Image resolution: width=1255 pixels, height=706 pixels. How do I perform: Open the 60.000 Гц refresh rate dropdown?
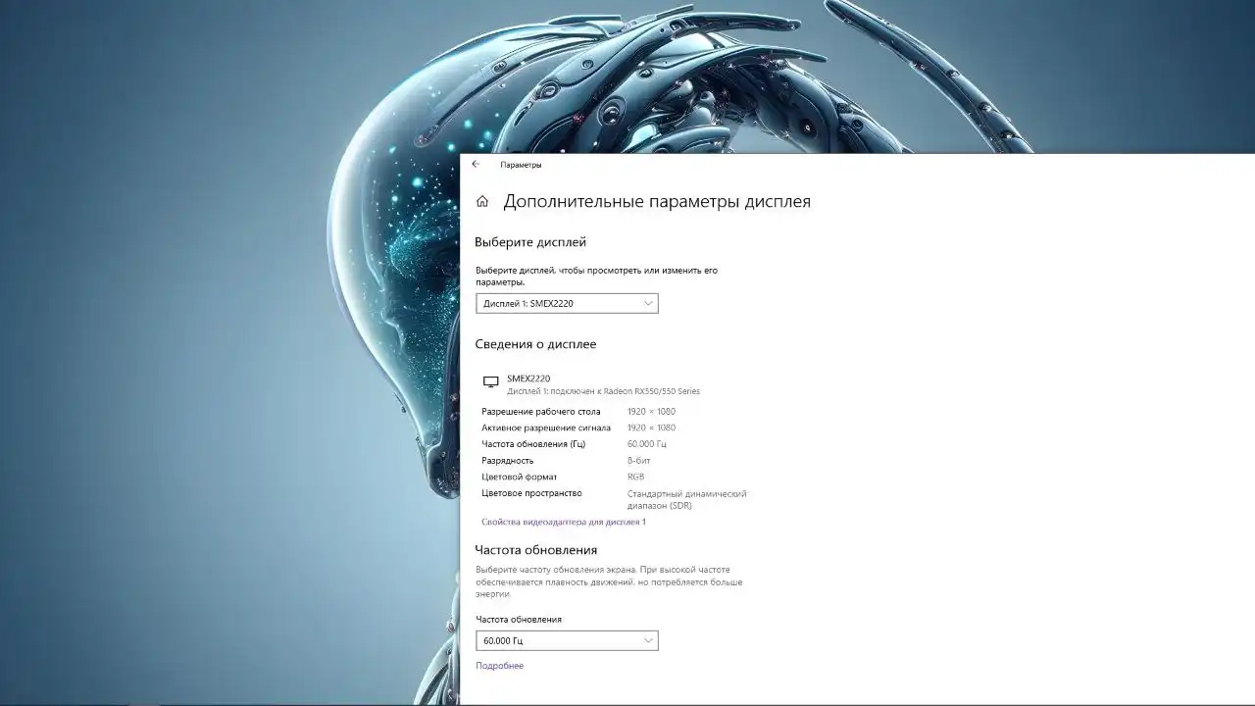point(566,640)
